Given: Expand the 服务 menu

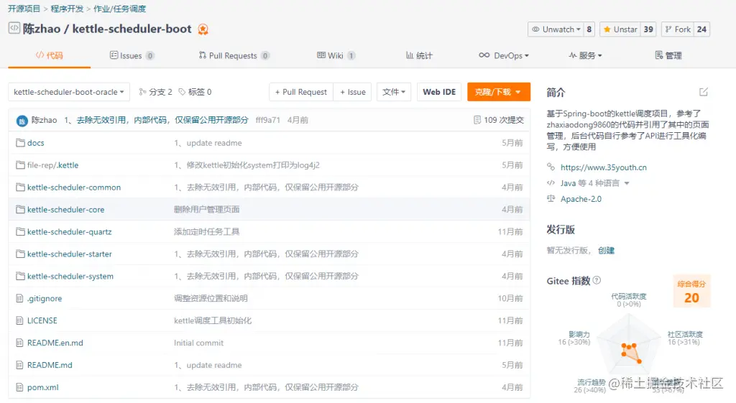Looking at the screenshot, I should (x=585, y=55).
